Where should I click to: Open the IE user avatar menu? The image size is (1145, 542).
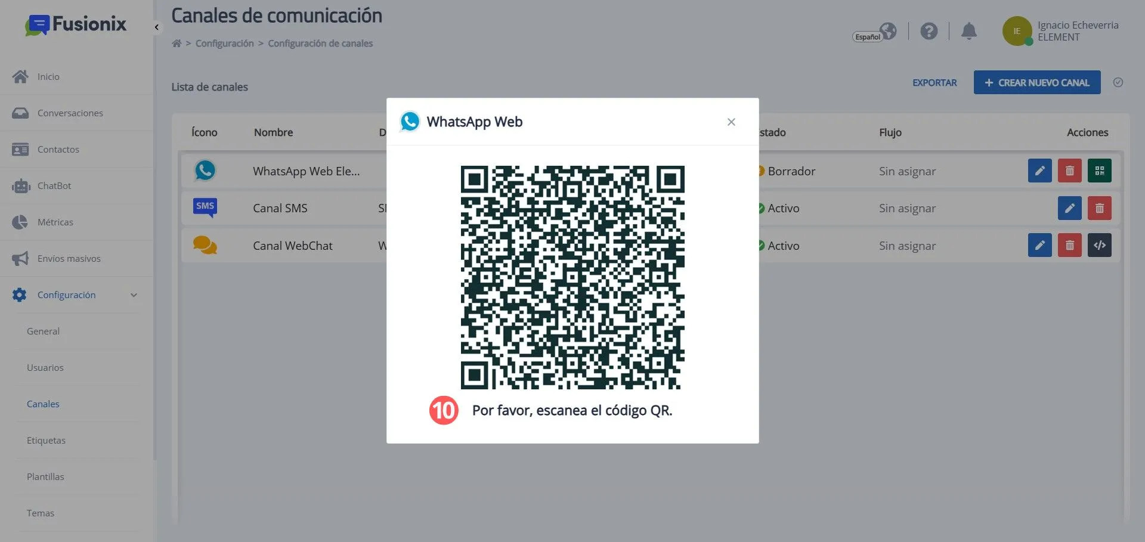click(x=1017, y=31)
